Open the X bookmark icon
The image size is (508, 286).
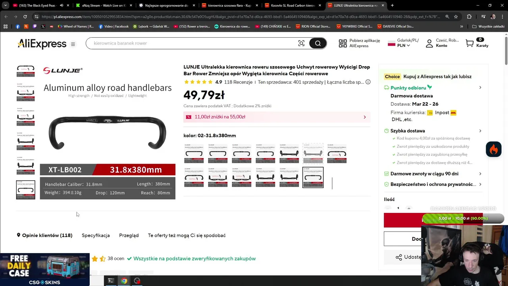point(43,27)
